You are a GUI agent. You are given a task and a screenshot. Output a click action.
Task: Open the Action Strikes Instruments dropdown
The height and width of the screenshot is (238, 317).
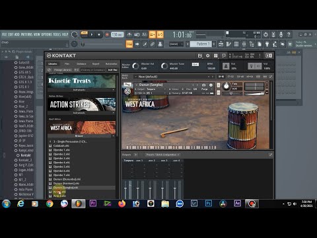click(81, 113)
